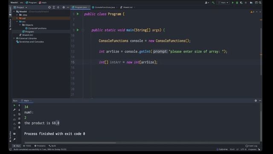273x154 pixels.
Task: Expand the out folder
Action: click(17, 18)
